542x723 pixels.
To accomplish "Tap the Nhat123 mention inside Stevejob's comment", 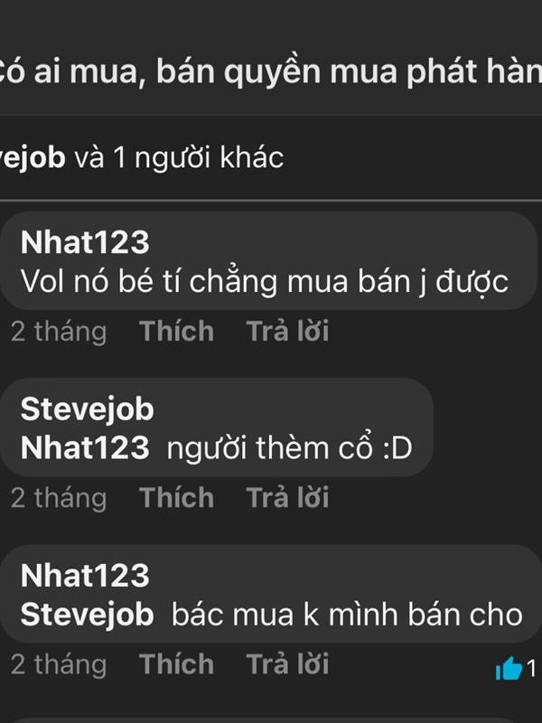I will 85,447.
